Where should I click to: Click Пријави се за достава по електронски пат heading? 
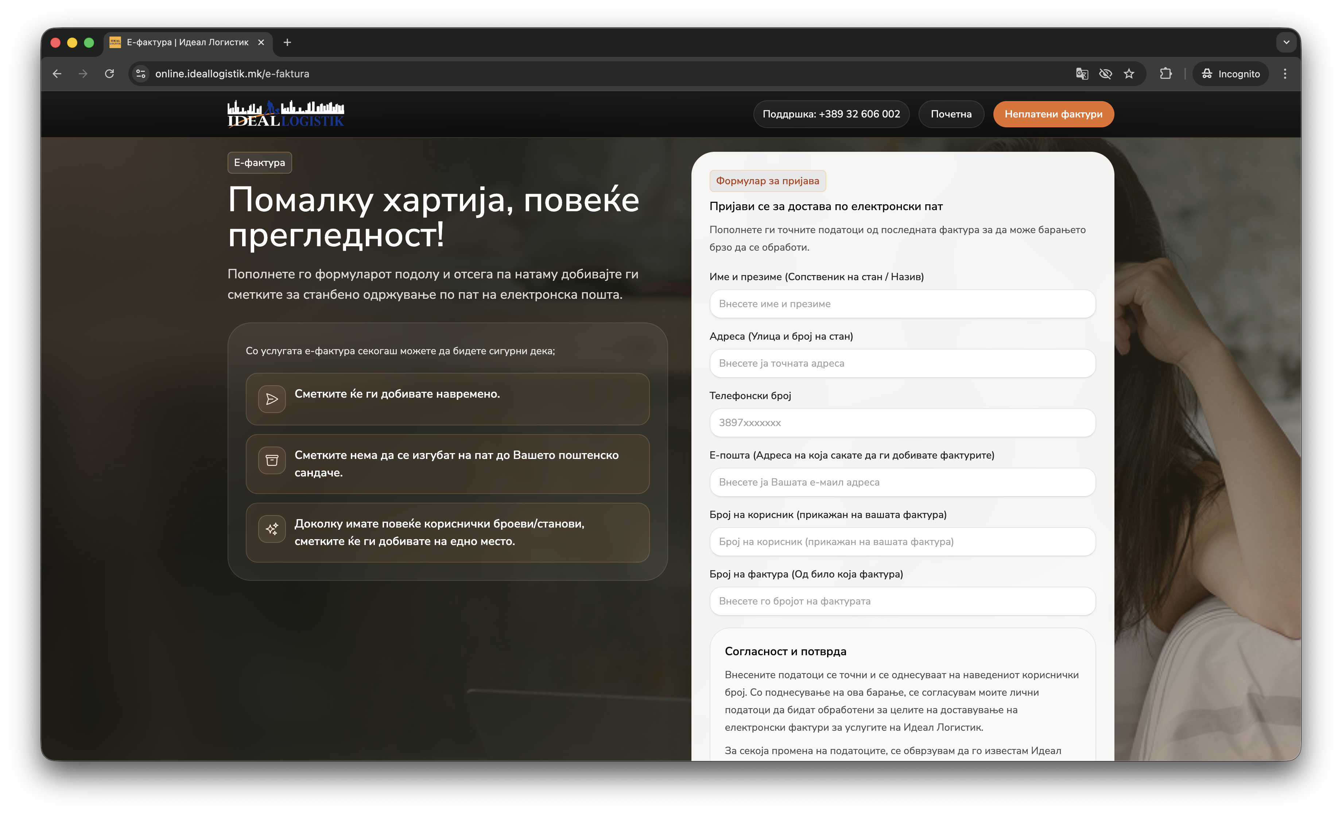tap(826, 206)
